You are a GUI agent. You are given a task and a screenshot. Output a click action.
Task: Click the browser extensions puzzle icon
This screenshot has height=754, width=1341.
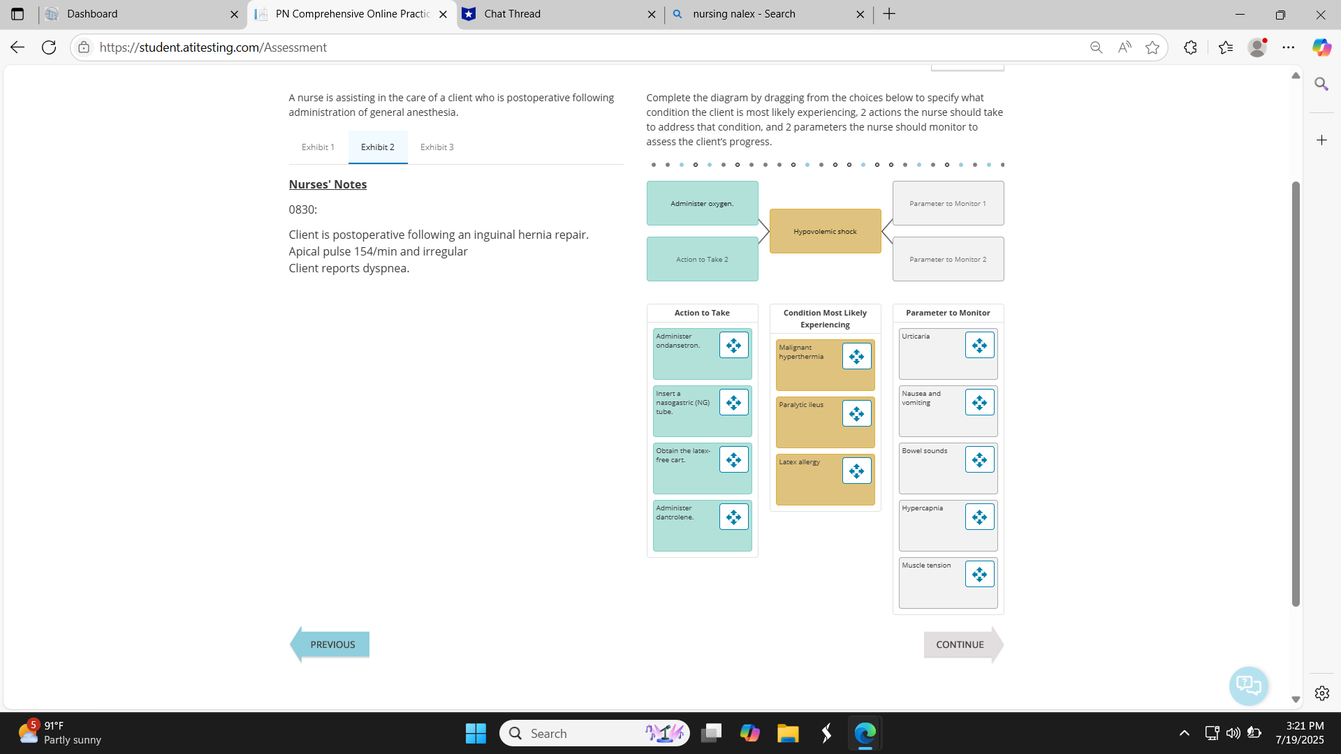(x=1190, y=47)
